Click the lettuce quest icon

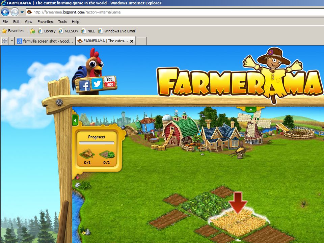point(107,154)
